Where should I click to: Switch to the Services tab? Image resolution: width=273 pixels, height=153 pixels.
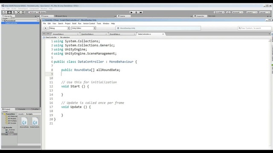point(212,16)
